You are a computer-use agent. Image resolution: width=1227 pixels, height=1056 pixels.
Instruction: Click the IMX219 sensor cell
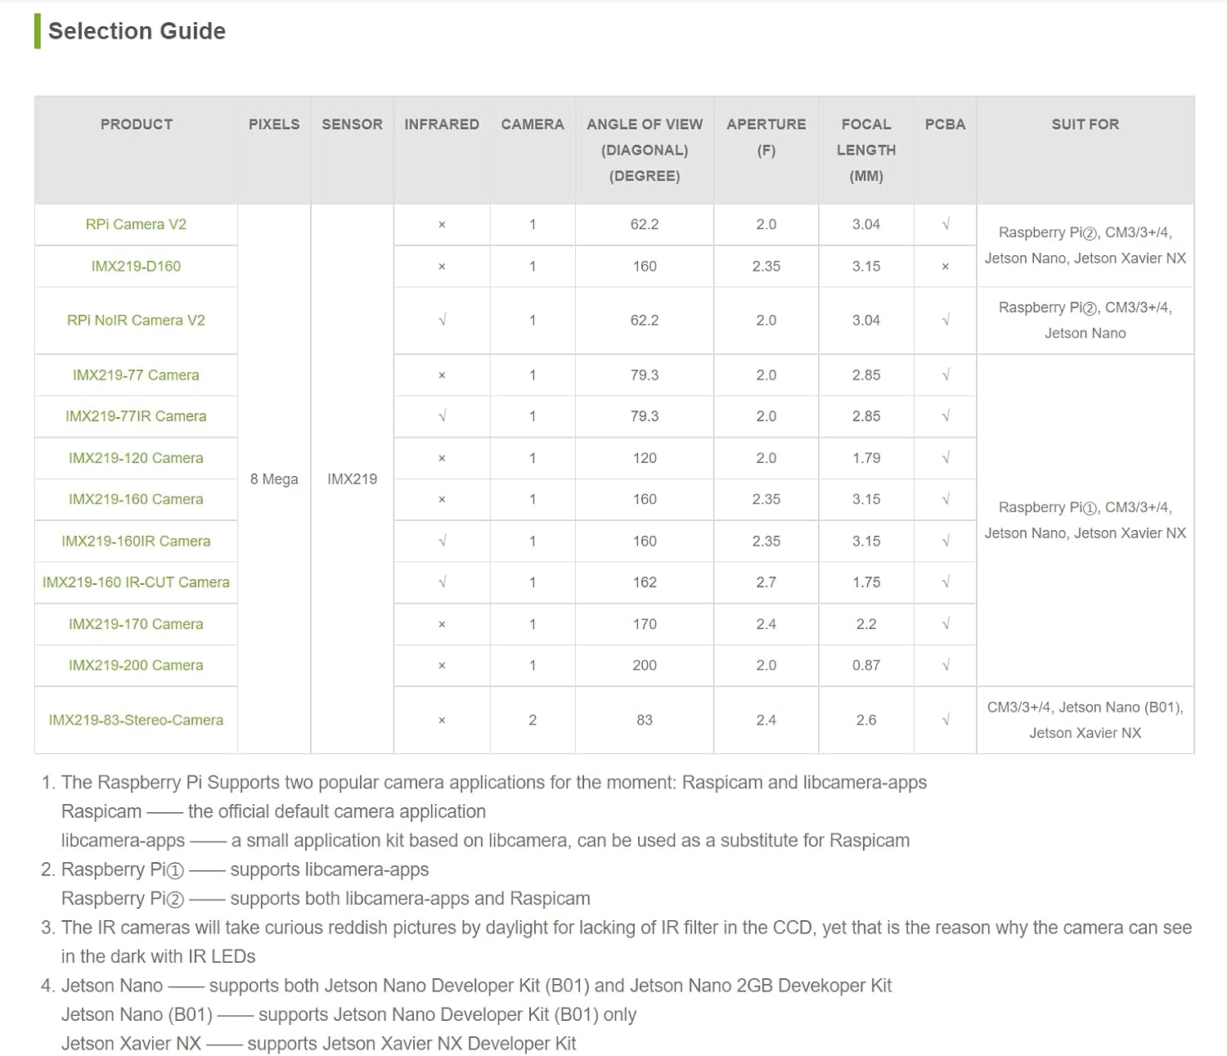353,479
